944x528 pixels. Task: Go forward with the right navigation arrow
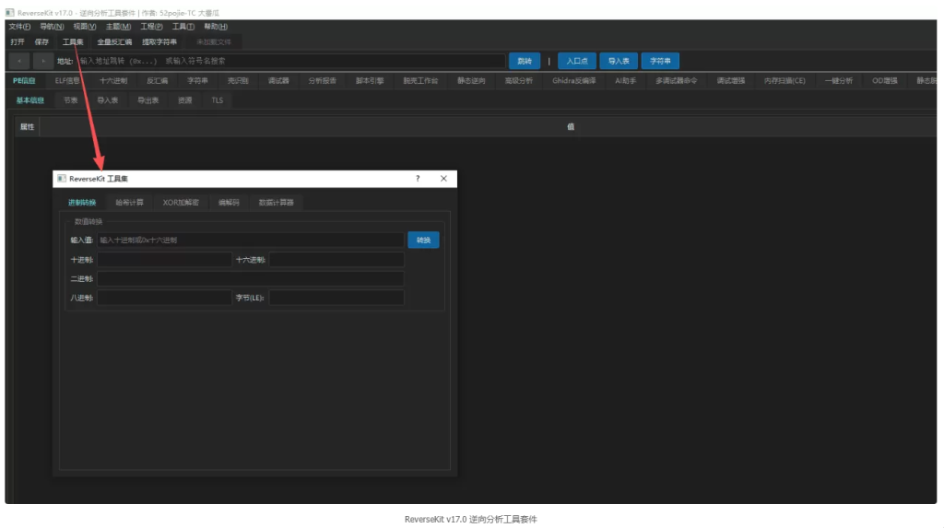coord(42,61)
